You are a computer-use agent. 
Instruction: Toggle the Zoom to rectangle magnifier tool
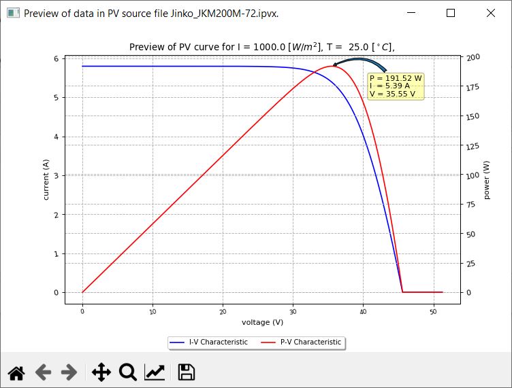128,372
